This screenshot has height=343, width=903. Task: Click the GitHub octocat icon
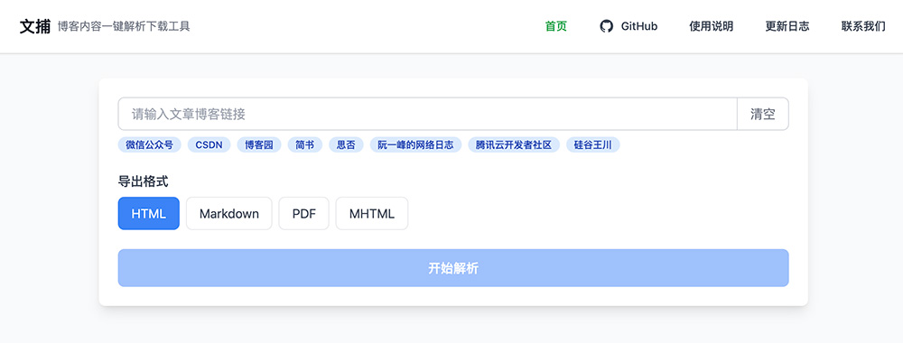click(x=607, y=26)
